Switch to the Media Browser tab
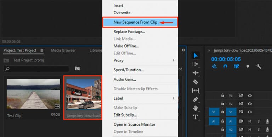The height and width of the screenshot is (137, 272). tap(63, 50)
